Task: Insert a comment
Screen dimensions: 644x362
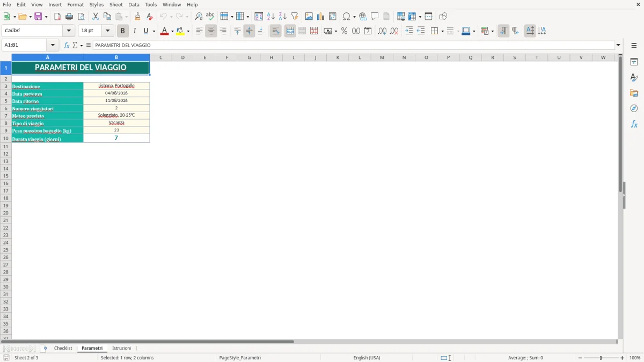Action: [375, 17]
